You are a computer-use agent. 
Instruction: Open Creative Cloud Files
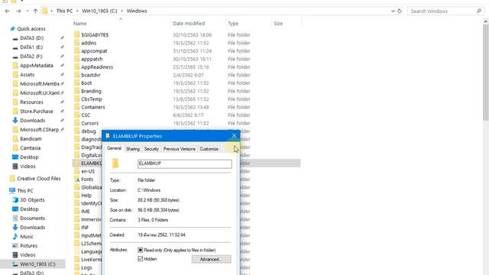(39, 179)
